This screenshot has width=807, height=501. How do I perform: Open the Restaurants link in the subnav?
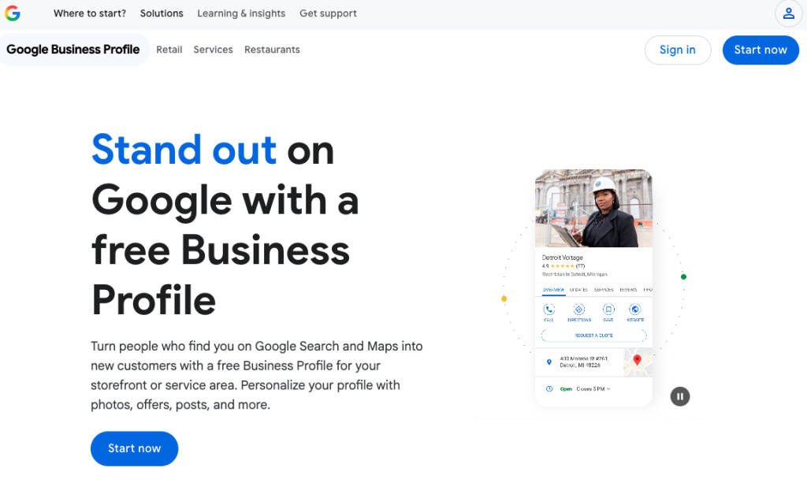coord(272,50)
